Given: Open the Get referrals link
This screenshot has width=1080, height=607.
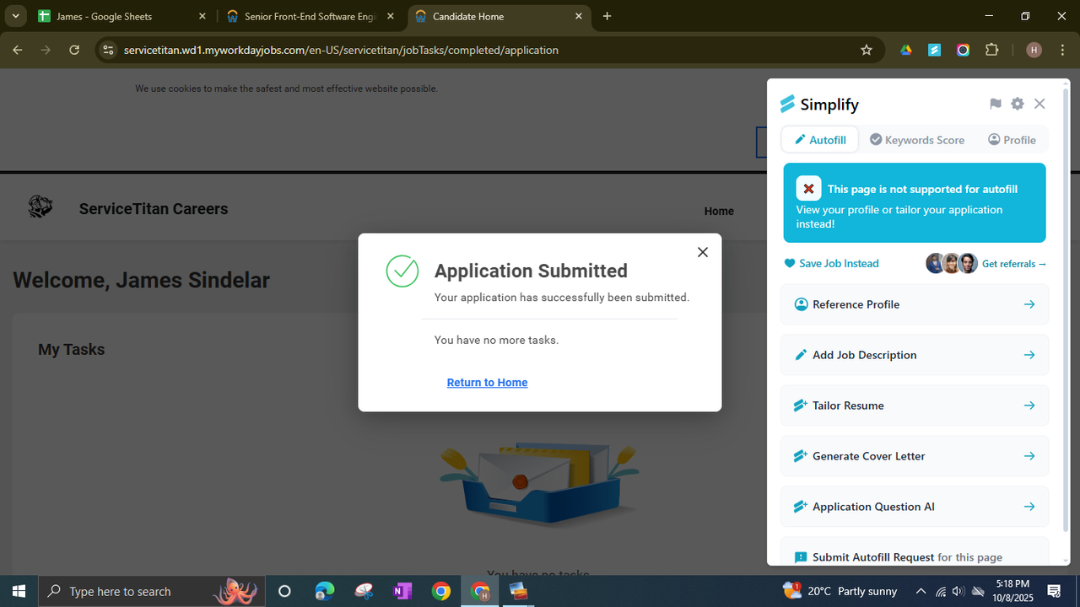Looking at the screenshot, I should (x=1013, y=263).
